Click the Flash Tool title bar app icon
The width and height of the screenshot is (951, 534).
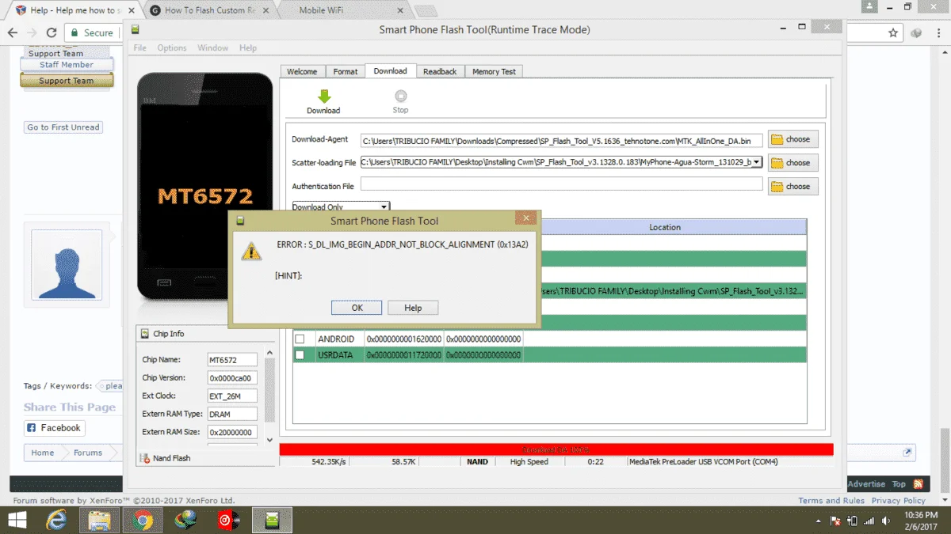135,30
